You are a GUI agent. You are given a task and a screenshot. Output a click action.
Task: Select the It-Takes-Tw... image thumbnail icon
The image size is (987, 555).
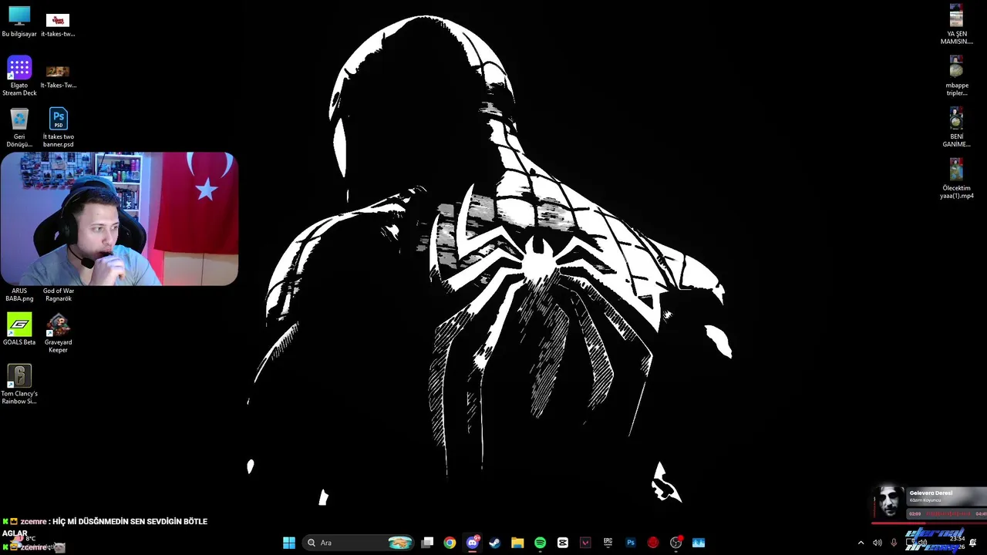[58, 76]
